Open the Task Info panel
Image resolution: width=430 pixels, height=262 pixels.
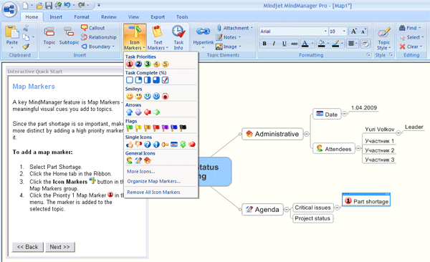(178, 37)
